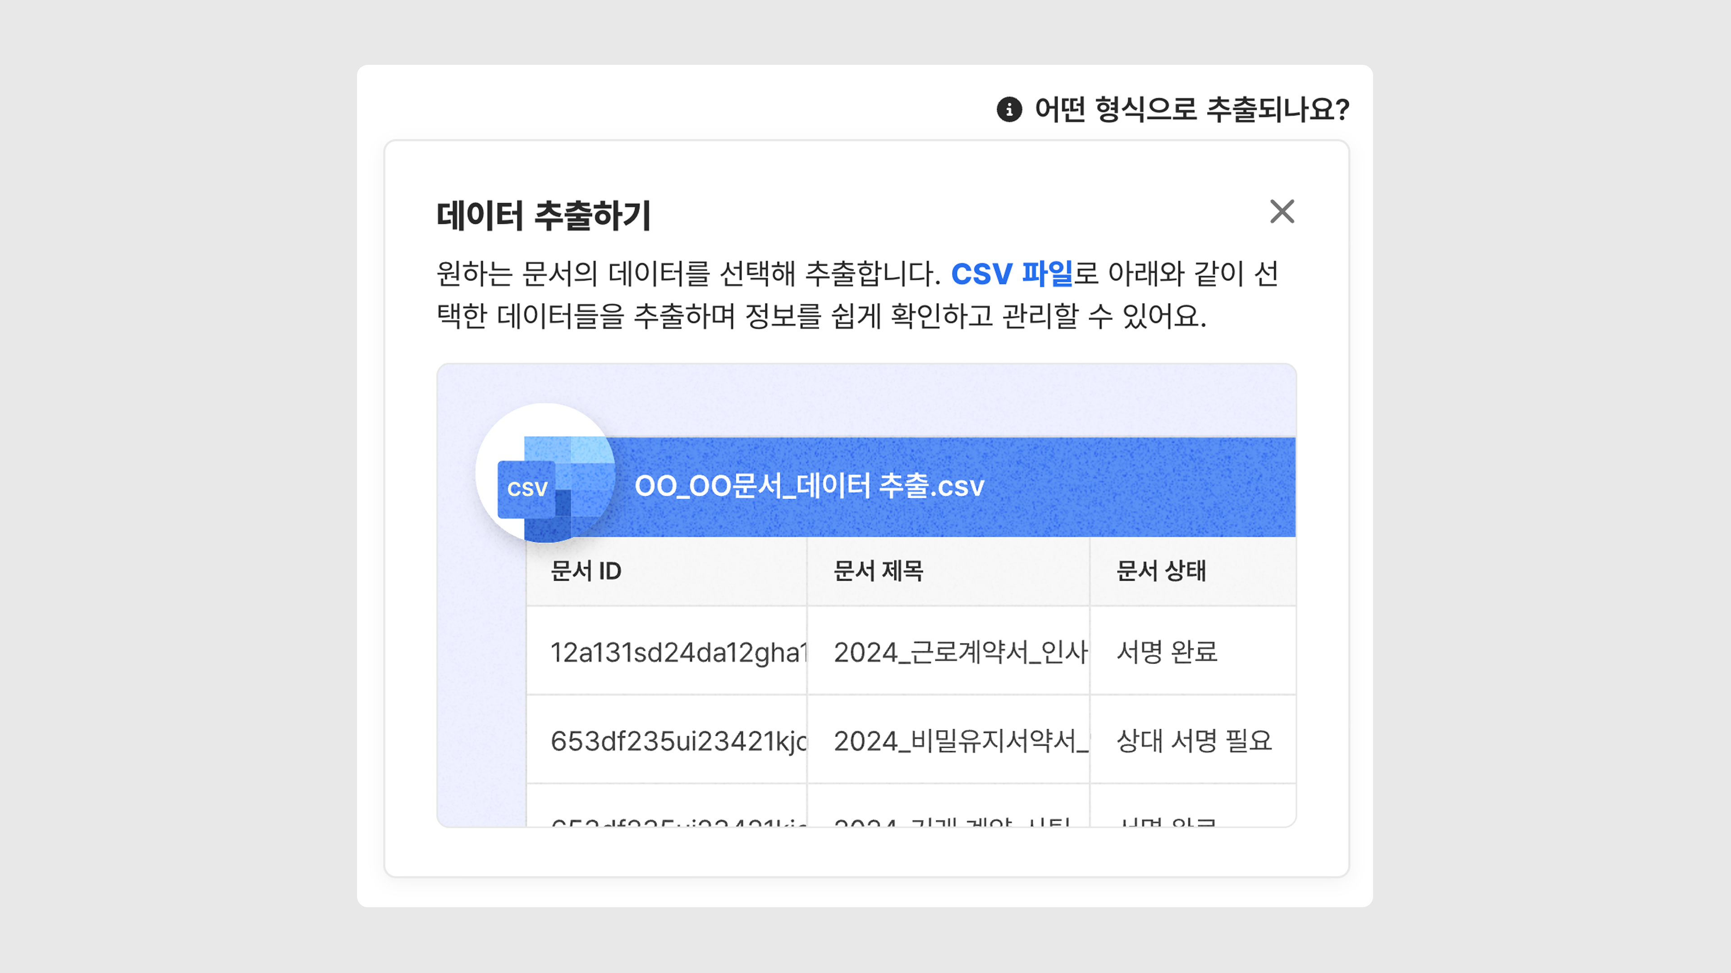Click the cell with ID 12a131sd24da12gha1
This screenshot has height=973, width=1731.
pos(677,652)
